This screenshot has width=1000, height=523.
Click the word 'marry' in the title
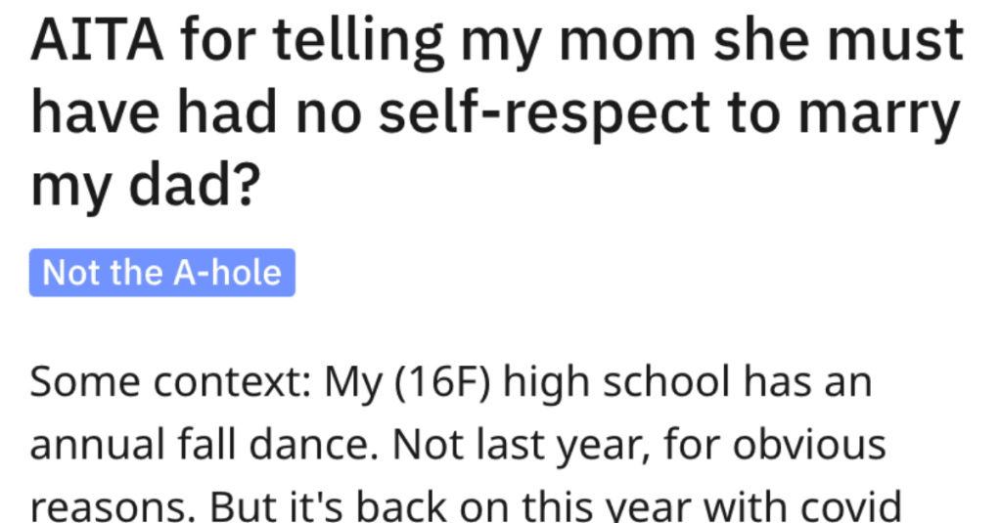pos(876,116)
